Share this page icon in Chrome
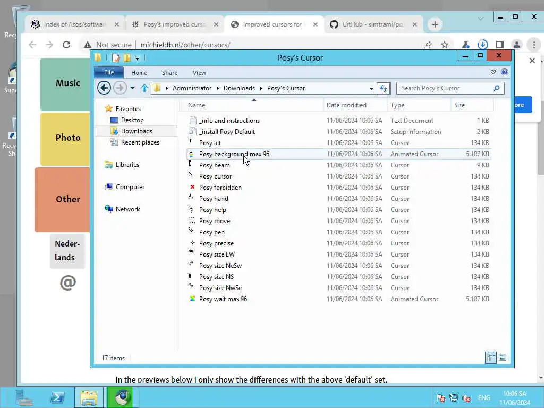Screen dimensions: 544x408 pos(428,45)
